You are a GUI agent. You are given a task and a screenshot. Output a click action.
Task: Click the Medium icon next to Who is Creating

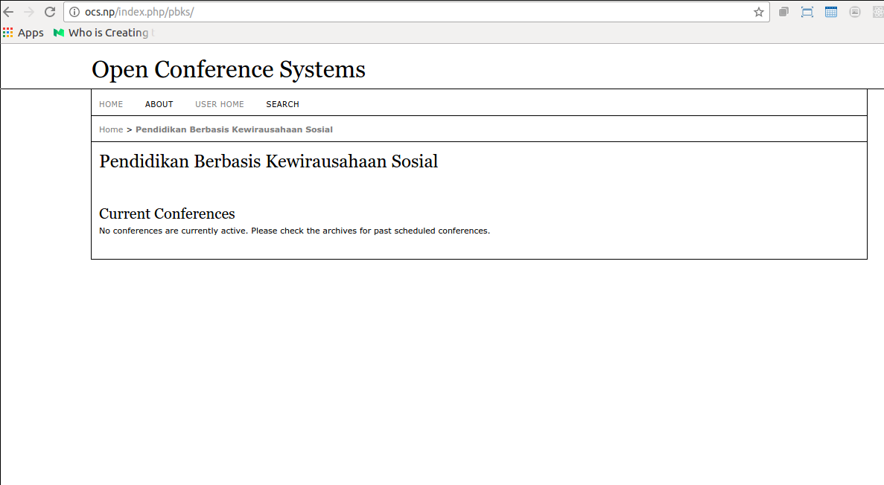[57, 32]
